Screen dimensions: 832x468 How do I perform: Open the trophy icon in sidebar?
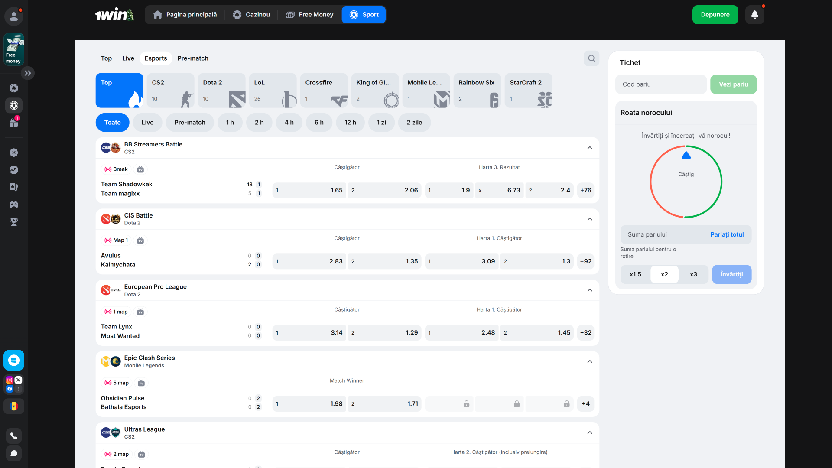click(x=14, y=222)
